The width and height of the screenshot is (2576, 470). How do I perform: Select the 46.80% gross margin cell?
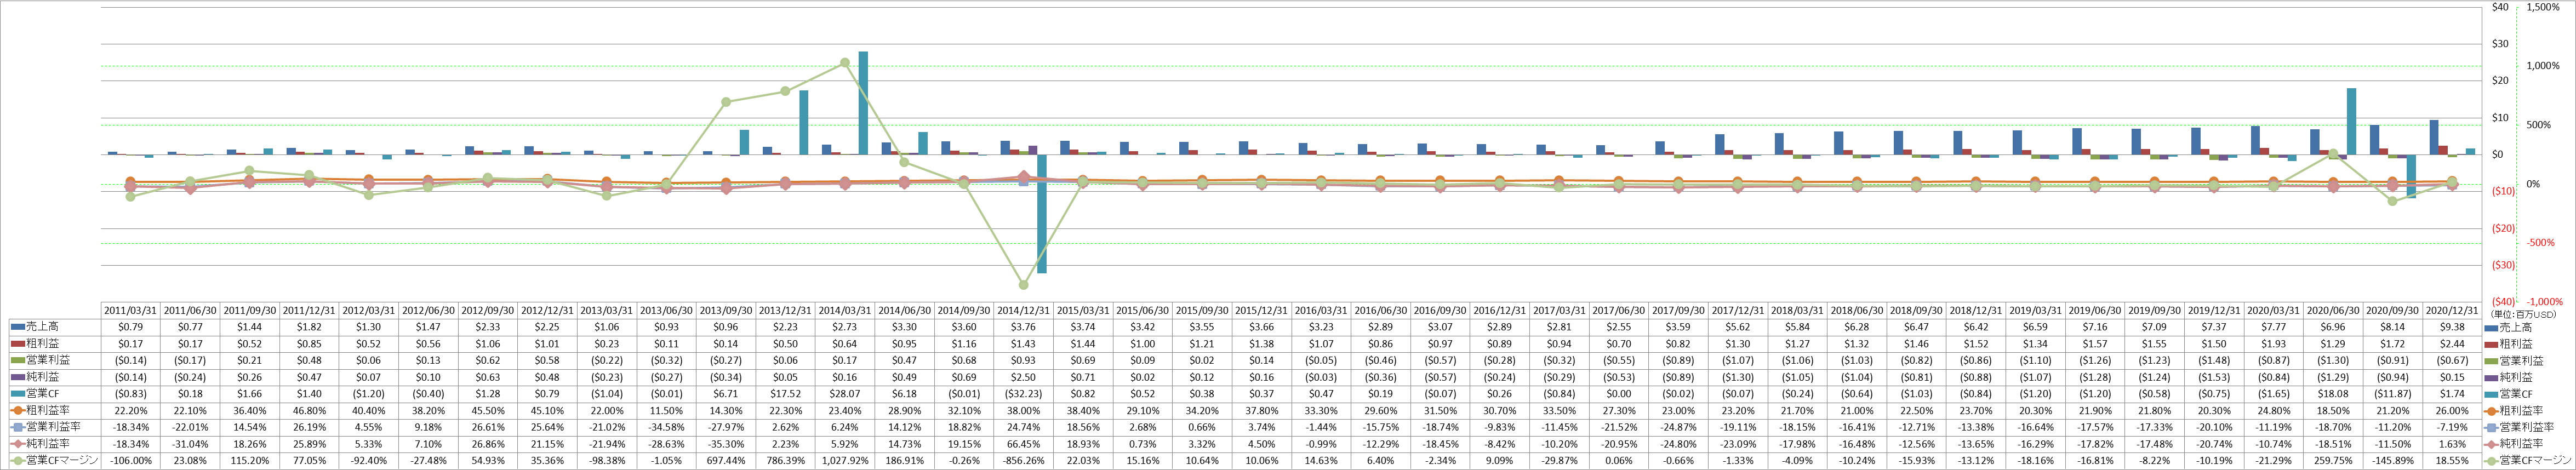click(310, 410)
